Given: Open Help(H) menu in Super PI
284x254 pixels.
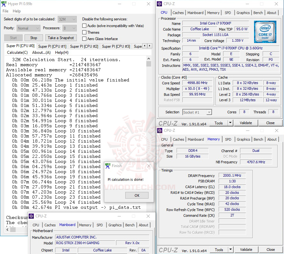Looking at the screenshot, I should pos(62,53).
